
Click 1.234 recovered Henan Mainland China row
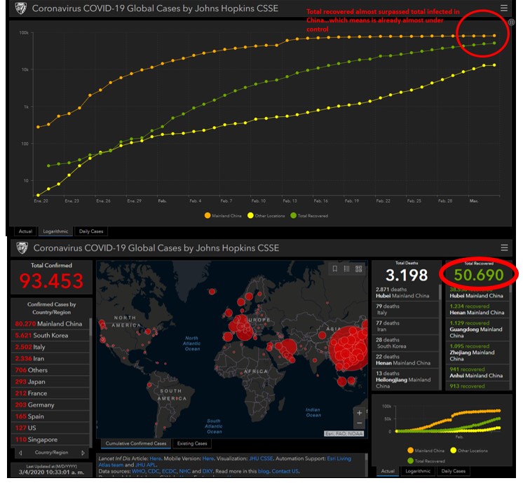point(477,310)
